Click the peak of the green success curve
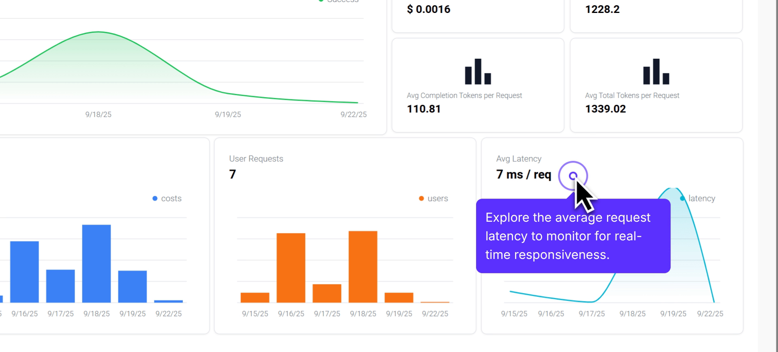This screenshot has height=352, width=778. 98,32
